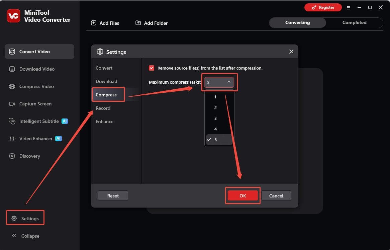Click the Download Video sidebar icon
The width and height of the screenshot is (390, 250).
[x=12, y=69]
